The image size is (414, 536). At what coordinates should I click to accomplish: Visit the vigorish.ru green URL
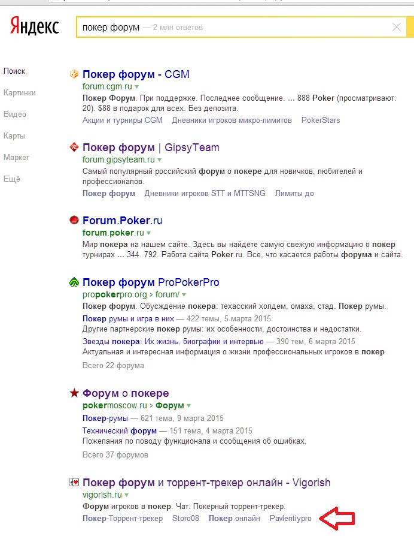tap(102, 495)
